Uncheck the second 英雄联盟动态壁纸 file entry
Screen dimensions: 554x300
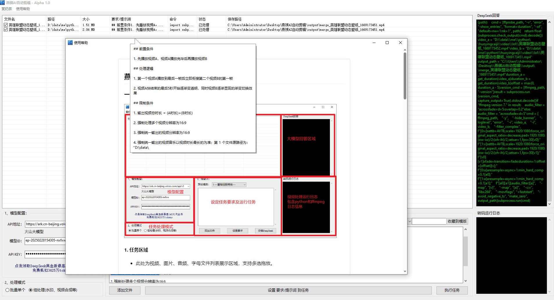pos(5,29)
